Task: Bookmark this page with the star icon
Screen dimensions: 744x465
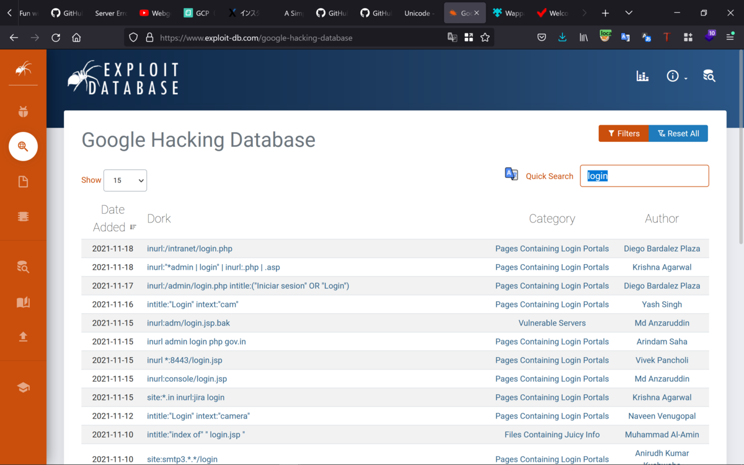Action: tap(485, 37)
